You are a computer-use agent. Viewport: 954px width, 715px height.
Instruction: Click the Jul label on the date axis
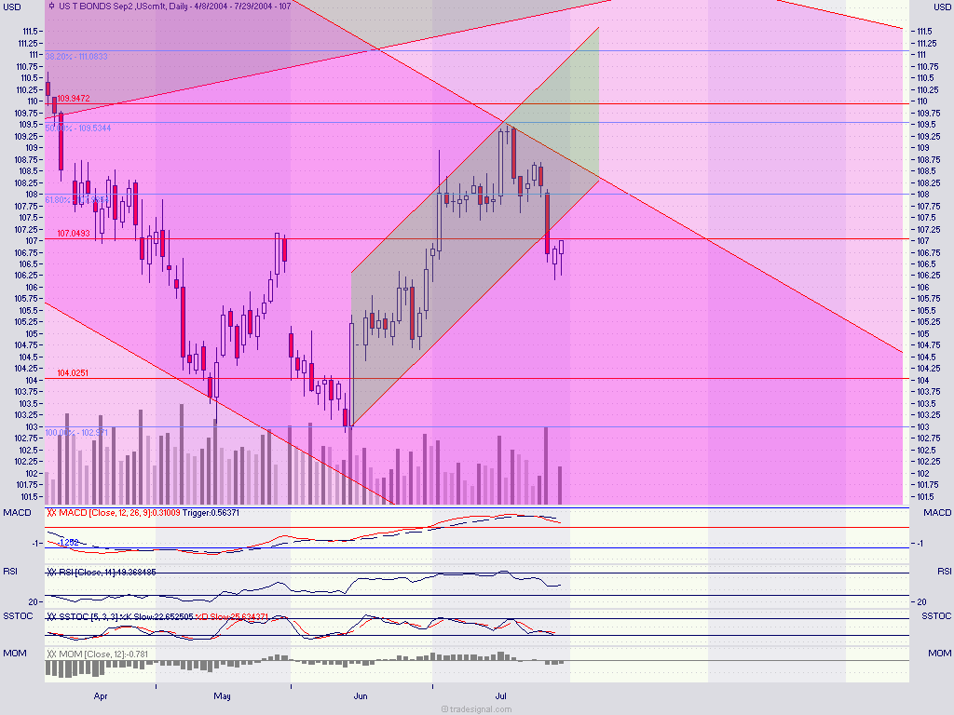point(502,695)
